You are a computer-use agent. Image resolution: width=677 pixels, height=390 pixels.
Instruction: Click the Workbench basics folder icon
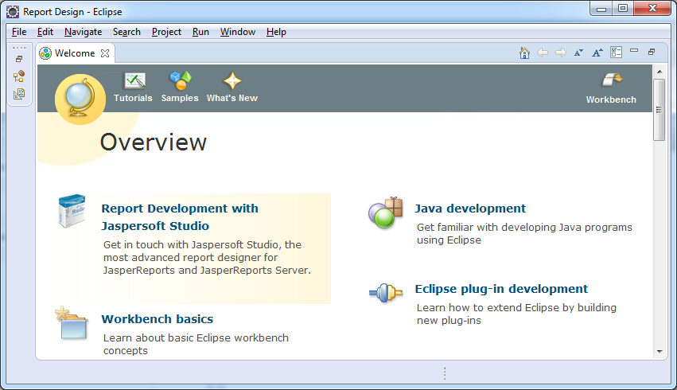[72, 322]
